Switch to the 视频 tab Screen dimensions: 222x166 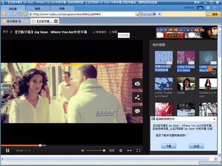pyautogui.click(x=37, y=8)
